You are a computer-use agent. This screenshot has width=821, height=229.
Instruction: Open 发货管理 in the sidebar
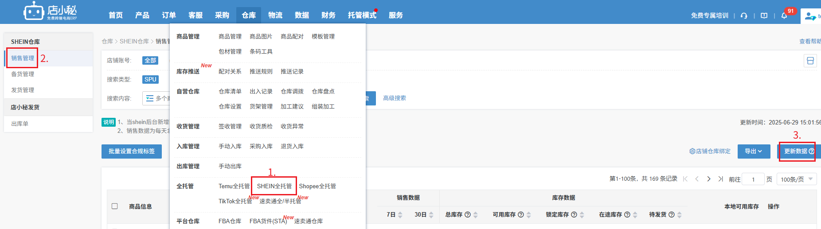(x=23, y=90)
